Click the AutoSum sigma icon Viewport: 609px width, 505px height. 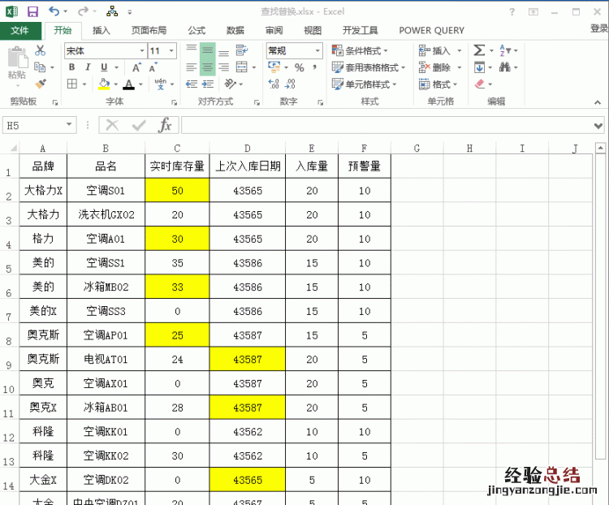479,50
